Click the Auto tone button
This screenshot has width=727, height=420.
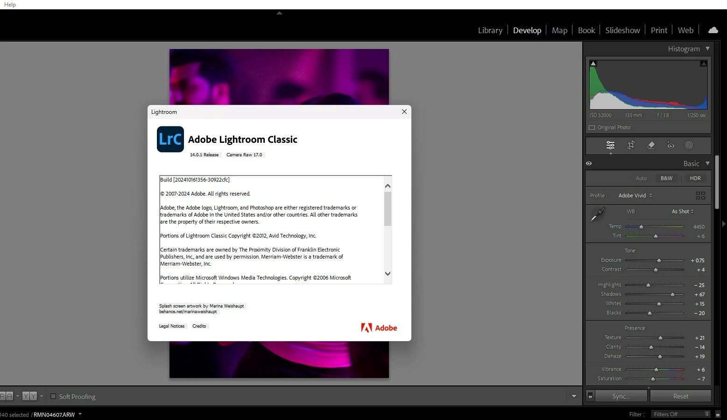[641, 178]
